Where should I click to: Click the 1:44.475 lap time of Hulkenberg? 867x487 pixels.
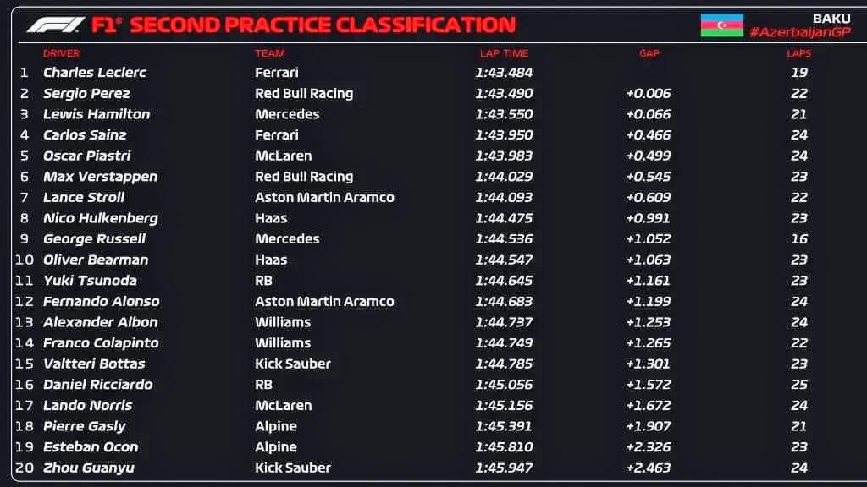coord(504,218)
